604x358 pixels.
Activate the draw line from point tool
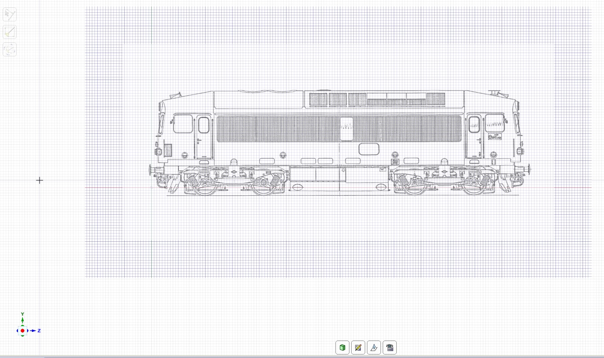coord(10,32)
